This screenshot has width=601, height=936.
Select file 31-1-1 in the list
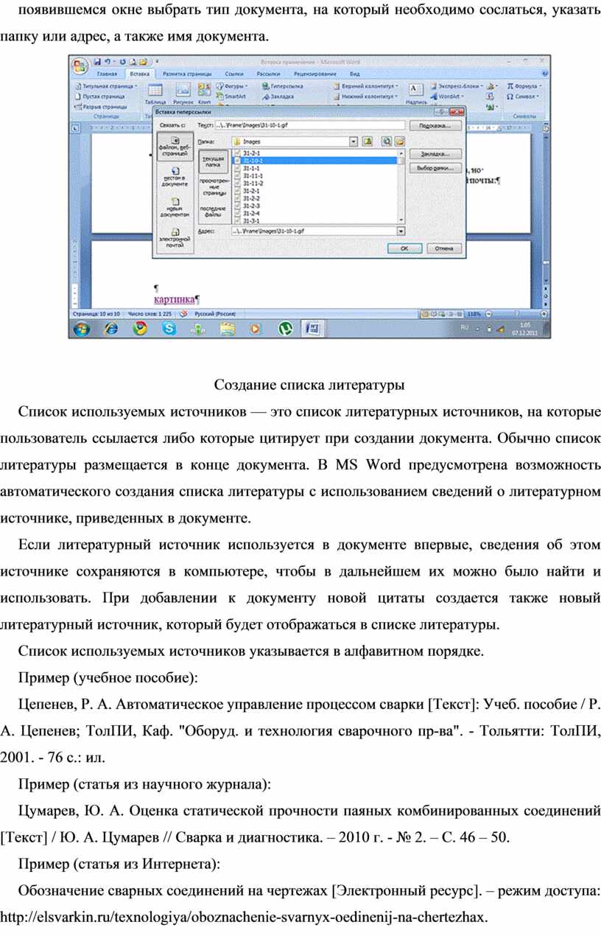coord(315,168)
